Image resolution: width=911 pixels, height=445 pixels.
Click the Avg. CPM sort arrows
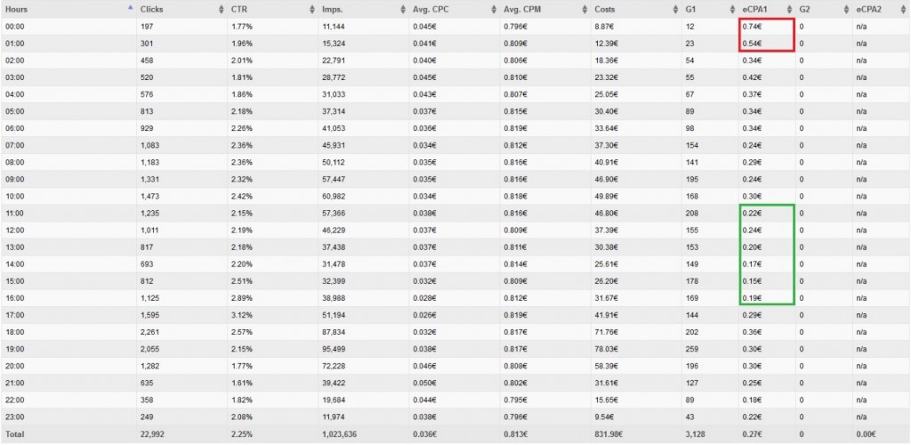pos(585,10)
